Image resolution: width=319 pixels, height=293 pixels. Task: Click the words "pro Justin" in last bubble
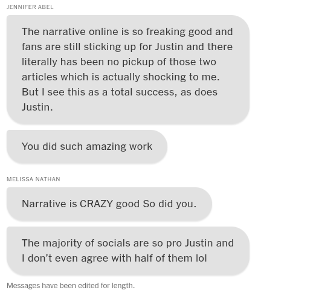190,243
